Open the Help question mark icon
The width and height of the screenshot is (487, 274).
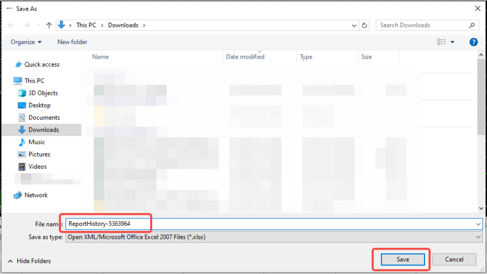coord(474,42)
